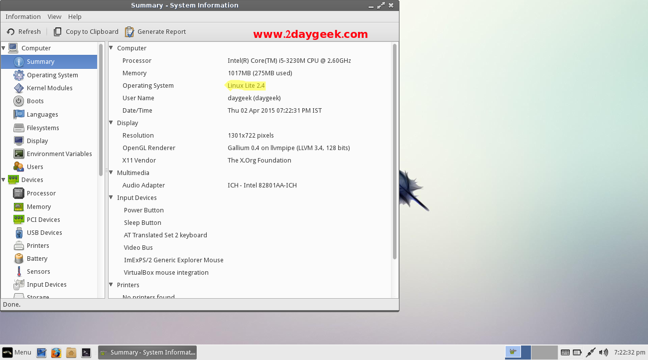Click the Menu button on the taskbar

(x=17, y=353)
